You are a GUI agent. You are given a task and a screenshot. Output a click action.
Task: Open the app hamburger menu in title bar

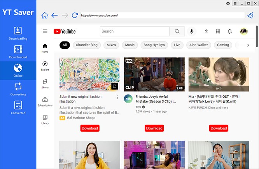pos(235,3)
